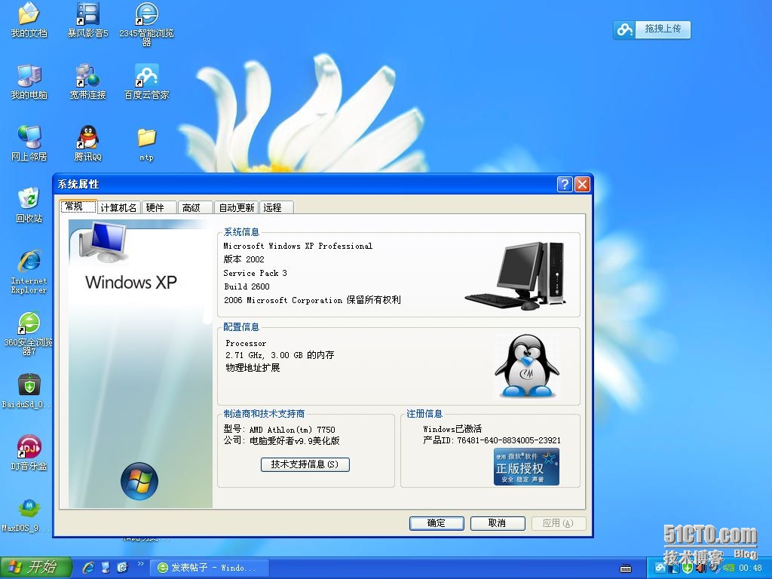Click the 'Build 2600' text
The width and height of the screenshot is (772, 579).
coord(247,286)
